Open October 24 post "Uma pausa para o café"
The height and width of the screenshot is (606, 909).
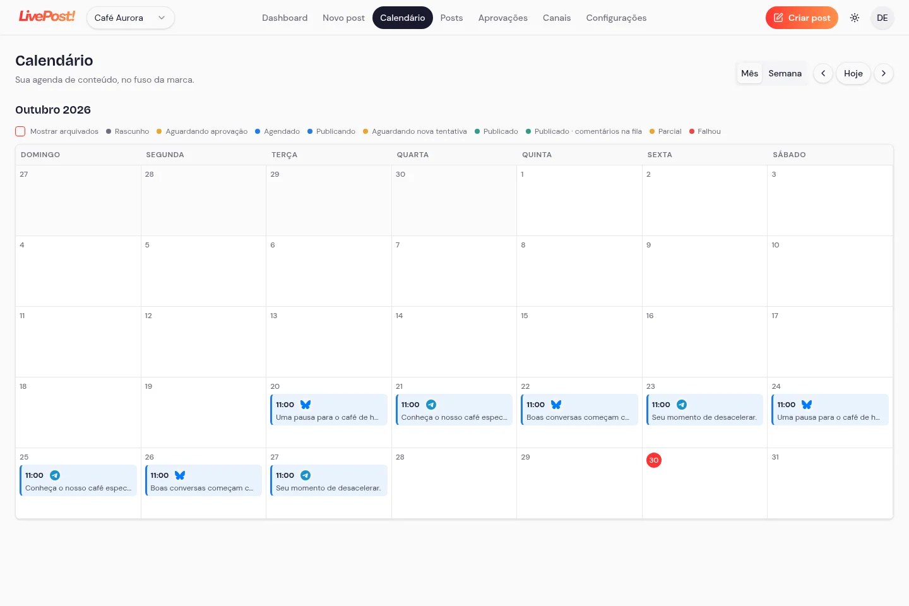click(x=830, y=410)
